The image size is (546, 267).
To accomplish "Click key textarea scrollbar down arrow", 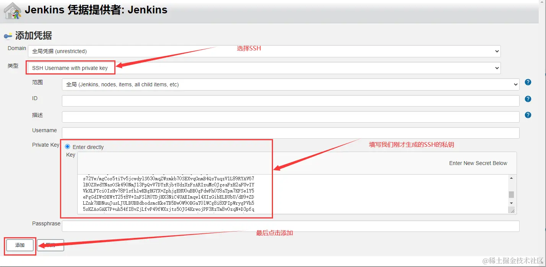I will (x=512, y=203).
